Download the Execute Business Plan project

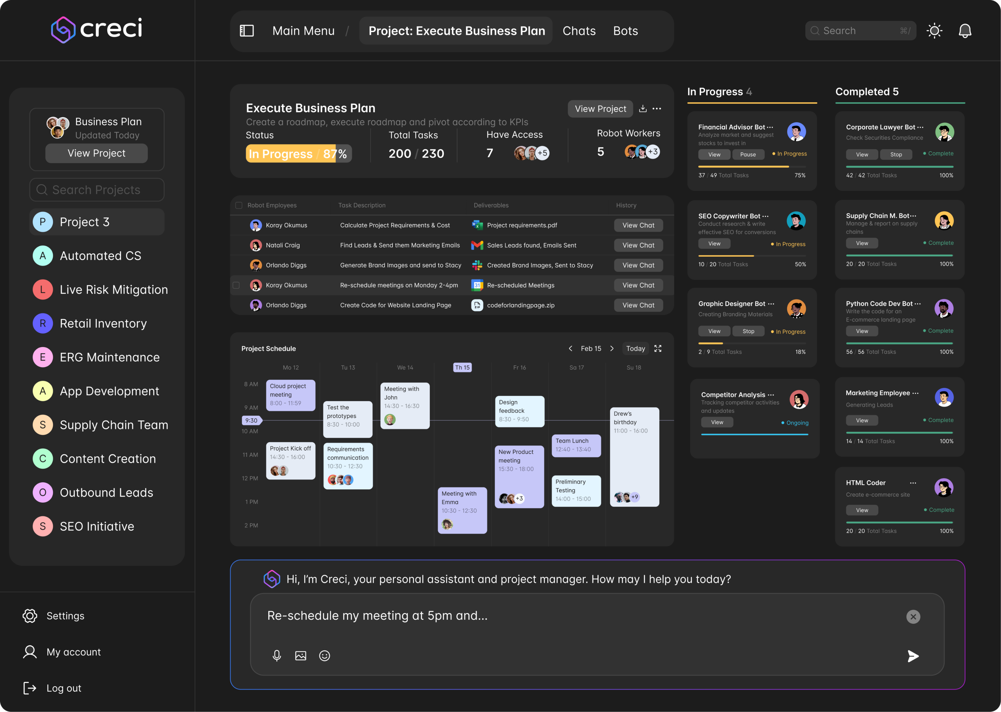pyautogui.click(x=643, y=109)
